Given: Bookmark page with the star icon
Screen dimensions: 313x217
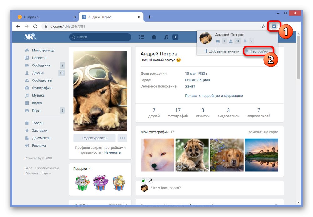Looking at the screenshot, I should pos(263,26).
